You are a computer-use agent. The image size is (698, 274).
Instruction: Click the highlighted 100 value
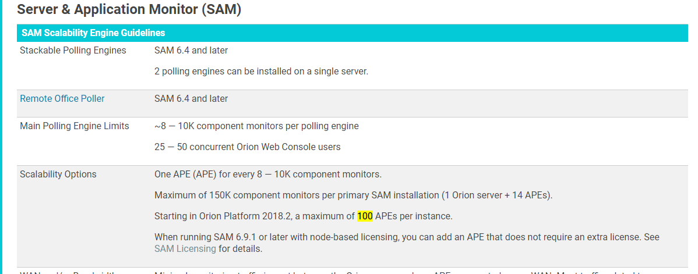(365, 216)
